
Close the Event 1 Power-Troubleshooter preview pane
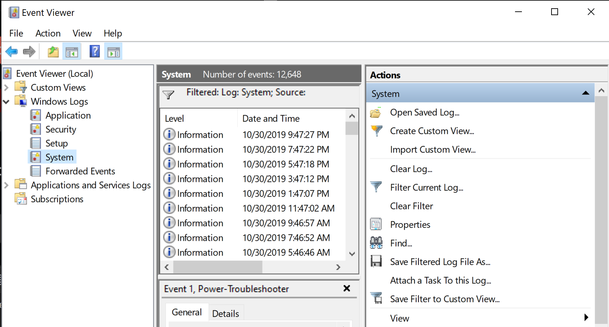pos(347,288)
